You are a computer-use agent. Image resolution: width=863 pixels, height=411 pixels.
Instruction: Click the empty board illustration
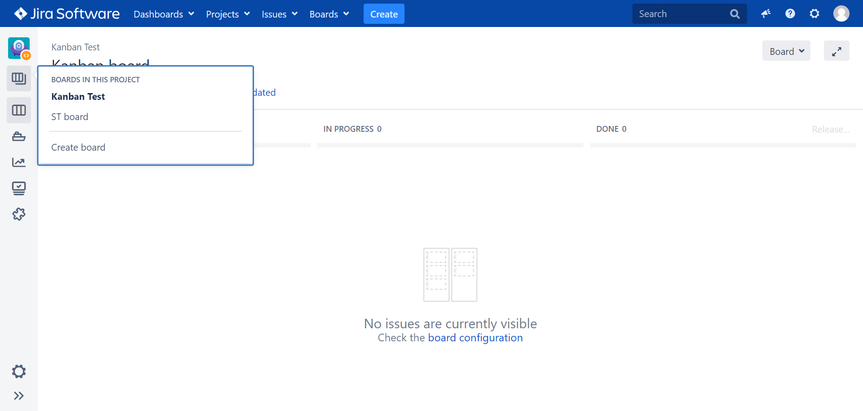coord(450,275)
